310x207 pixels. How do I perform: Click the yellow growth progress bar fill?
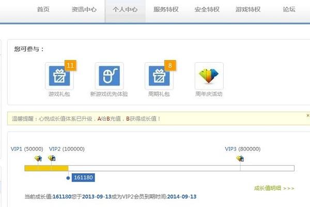point(47,168)
